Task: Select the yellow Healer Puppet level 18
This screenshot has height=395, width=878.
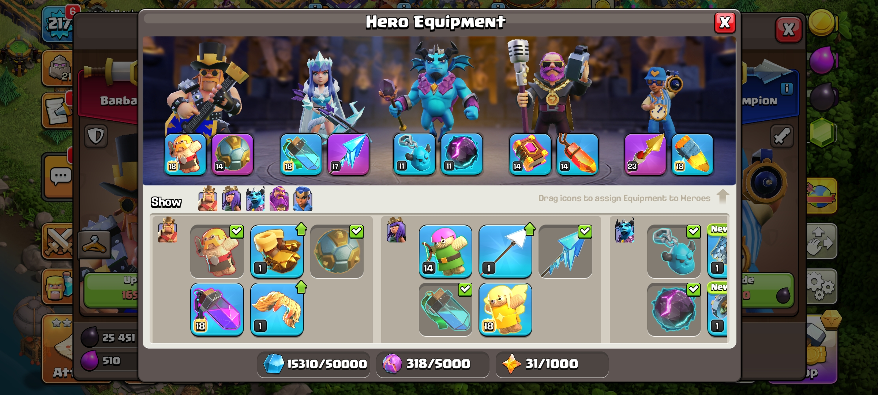Action: tap(505, 309)
